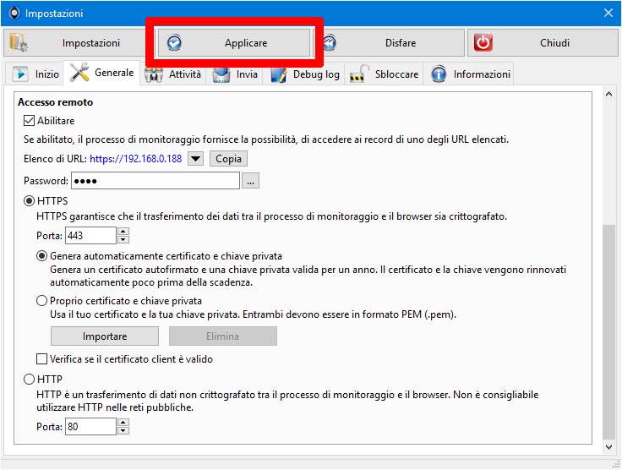Screen dimensions: 622x470
Task: Click the Importare certificate button
Action: (x=105, y=336)
